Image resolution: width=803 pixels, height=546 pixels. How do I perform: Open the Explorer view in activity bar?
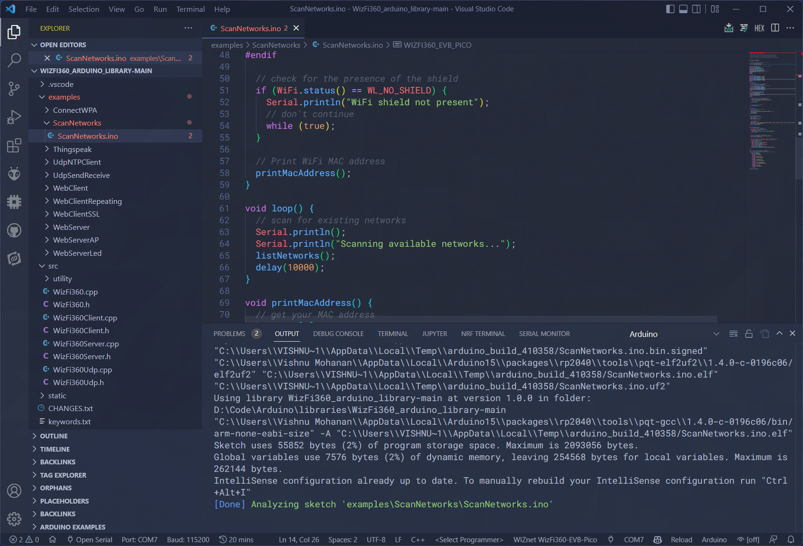pos(14,32)
